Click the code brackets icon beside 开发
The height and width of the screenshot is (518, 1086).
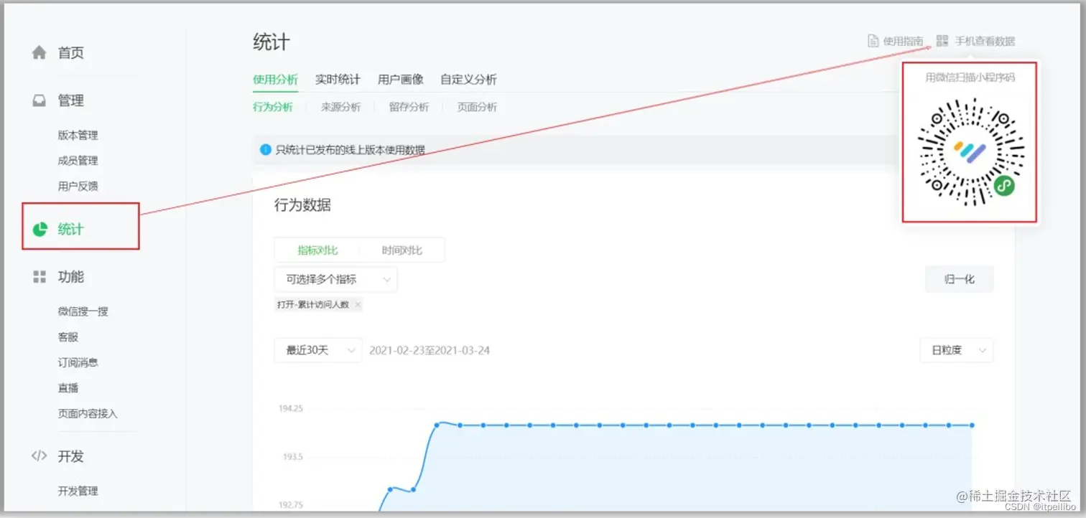click(x=40, y=456)
